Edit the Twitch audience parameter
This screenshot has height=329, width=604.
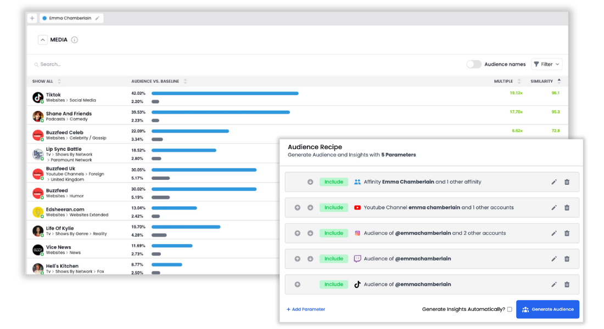(x=554, y=259)
